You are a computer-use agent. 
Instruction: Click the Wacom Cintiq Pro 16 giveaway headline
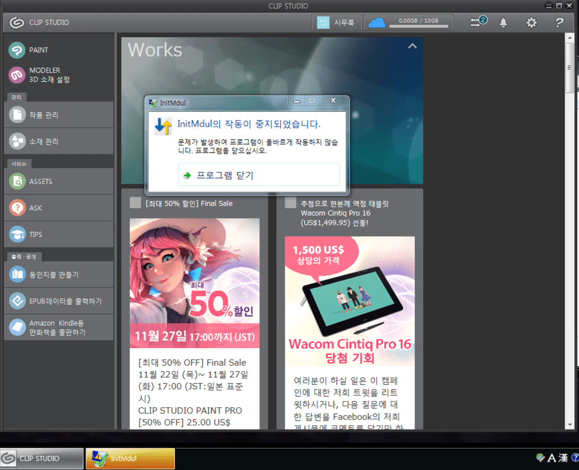pos(344,213)
